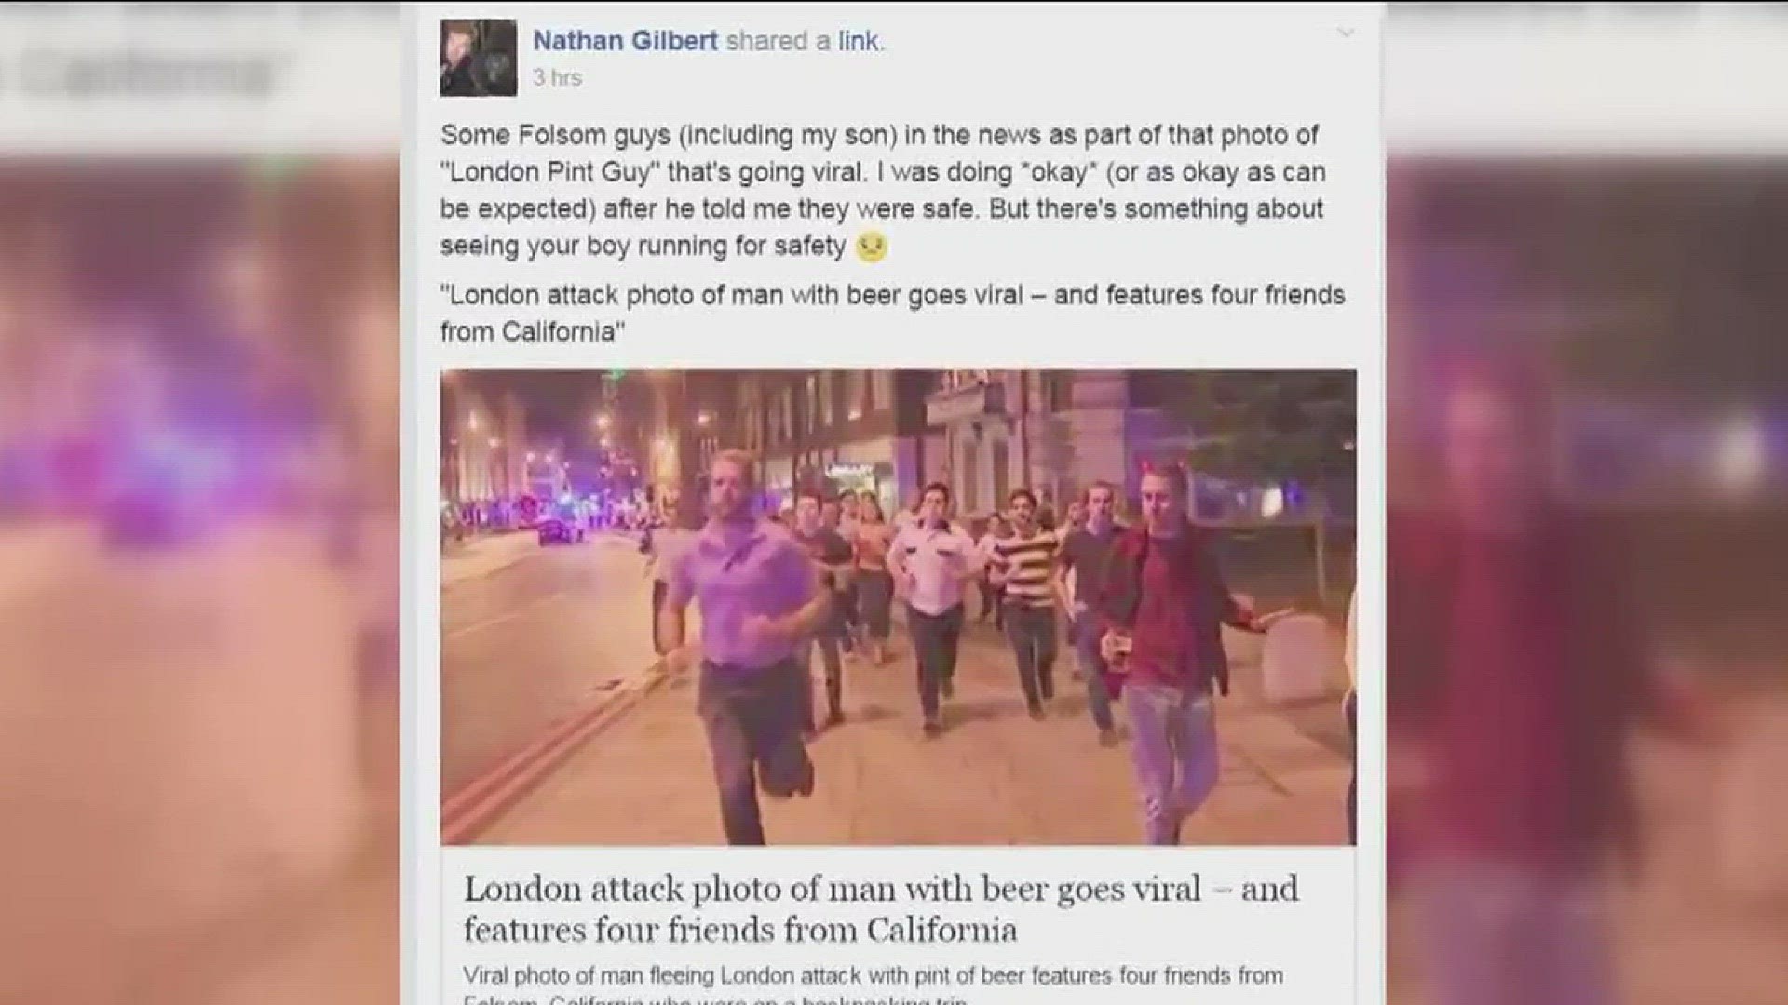1788x1005 pixels.
Task: Open Nathan Gilbert's profile picture
Action: click(x=478, y=58)
